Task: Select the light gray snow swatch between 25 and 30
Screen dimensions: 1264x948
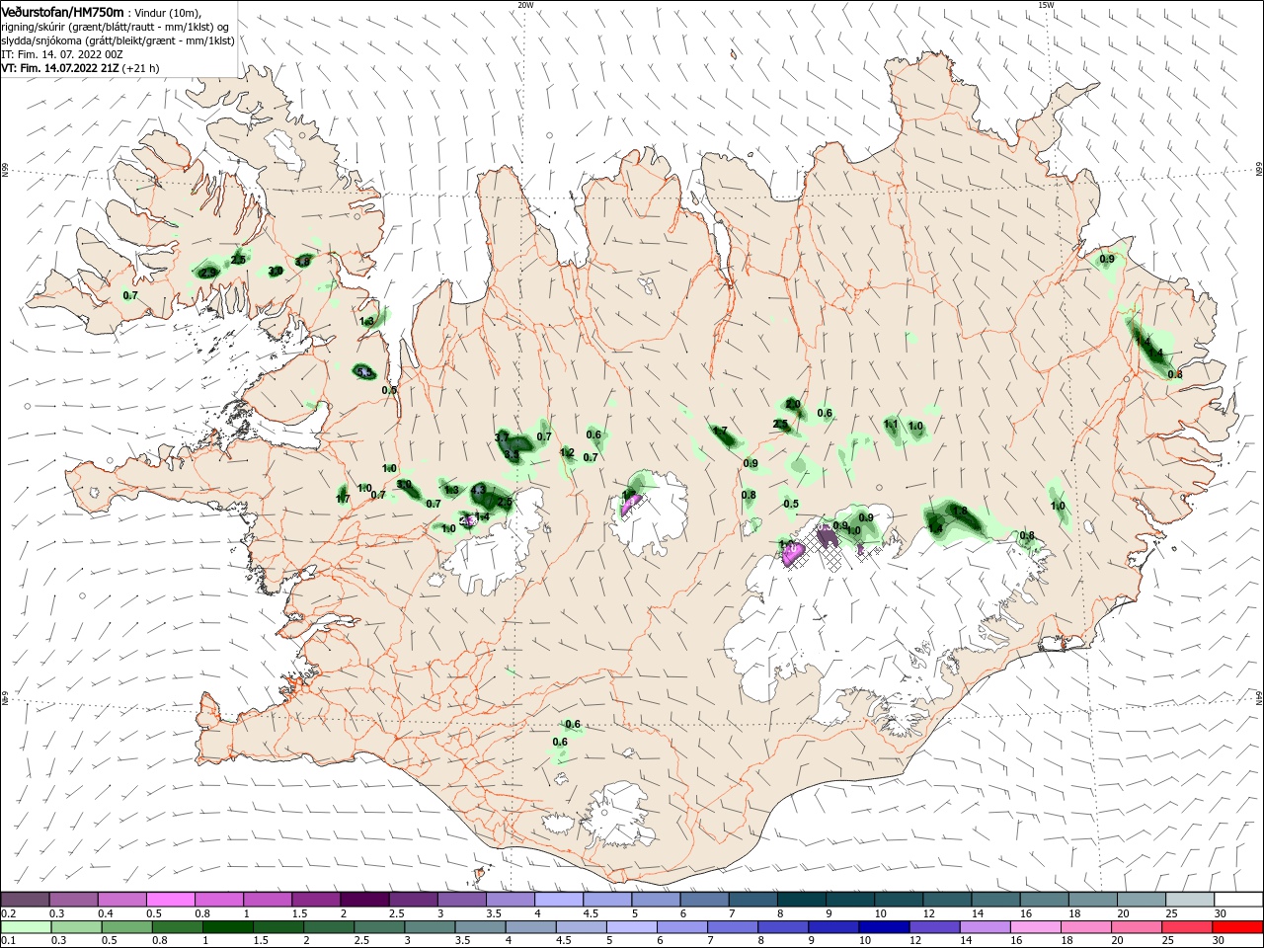Action: coord(1190,900)
